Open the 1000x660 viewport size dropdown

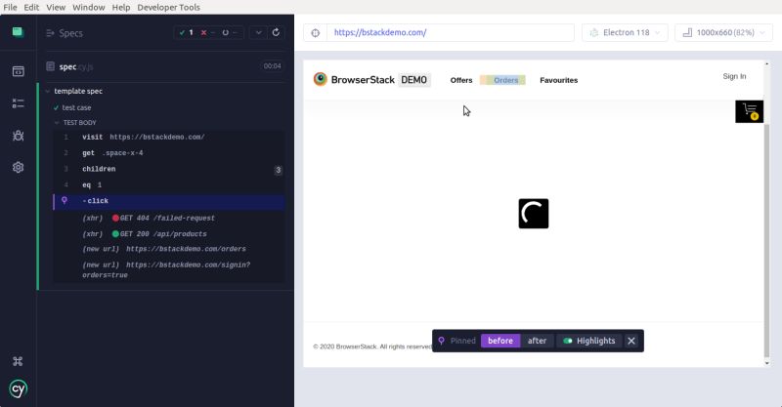coord(723,32)
